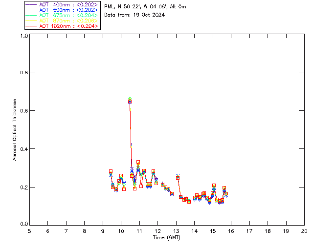The width and height of the screenshot is (313, 250).
Task: Click the x-axis tick label '19'
Action: click(x=286, y=231)
